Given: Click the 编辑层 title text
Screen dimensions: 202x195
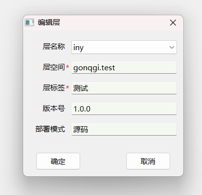Looking at the screenshot, I should pos(49,23).
